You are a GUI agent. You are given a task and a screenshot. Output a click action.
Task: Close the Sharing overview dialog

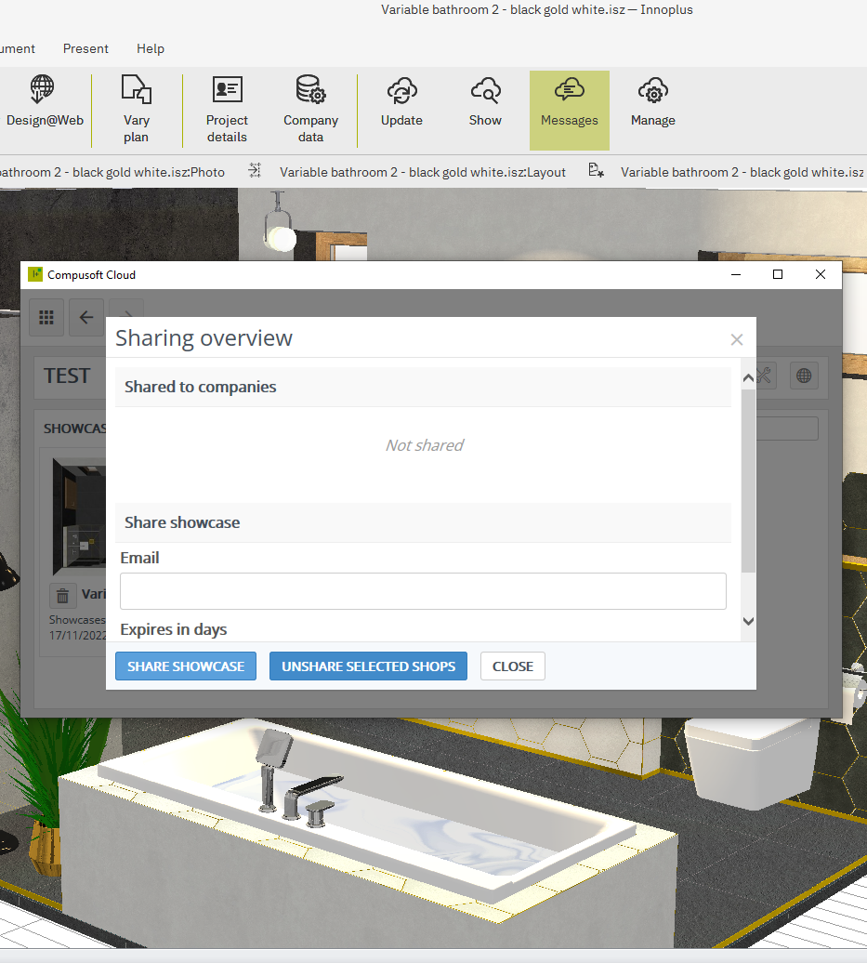[737, 339]
